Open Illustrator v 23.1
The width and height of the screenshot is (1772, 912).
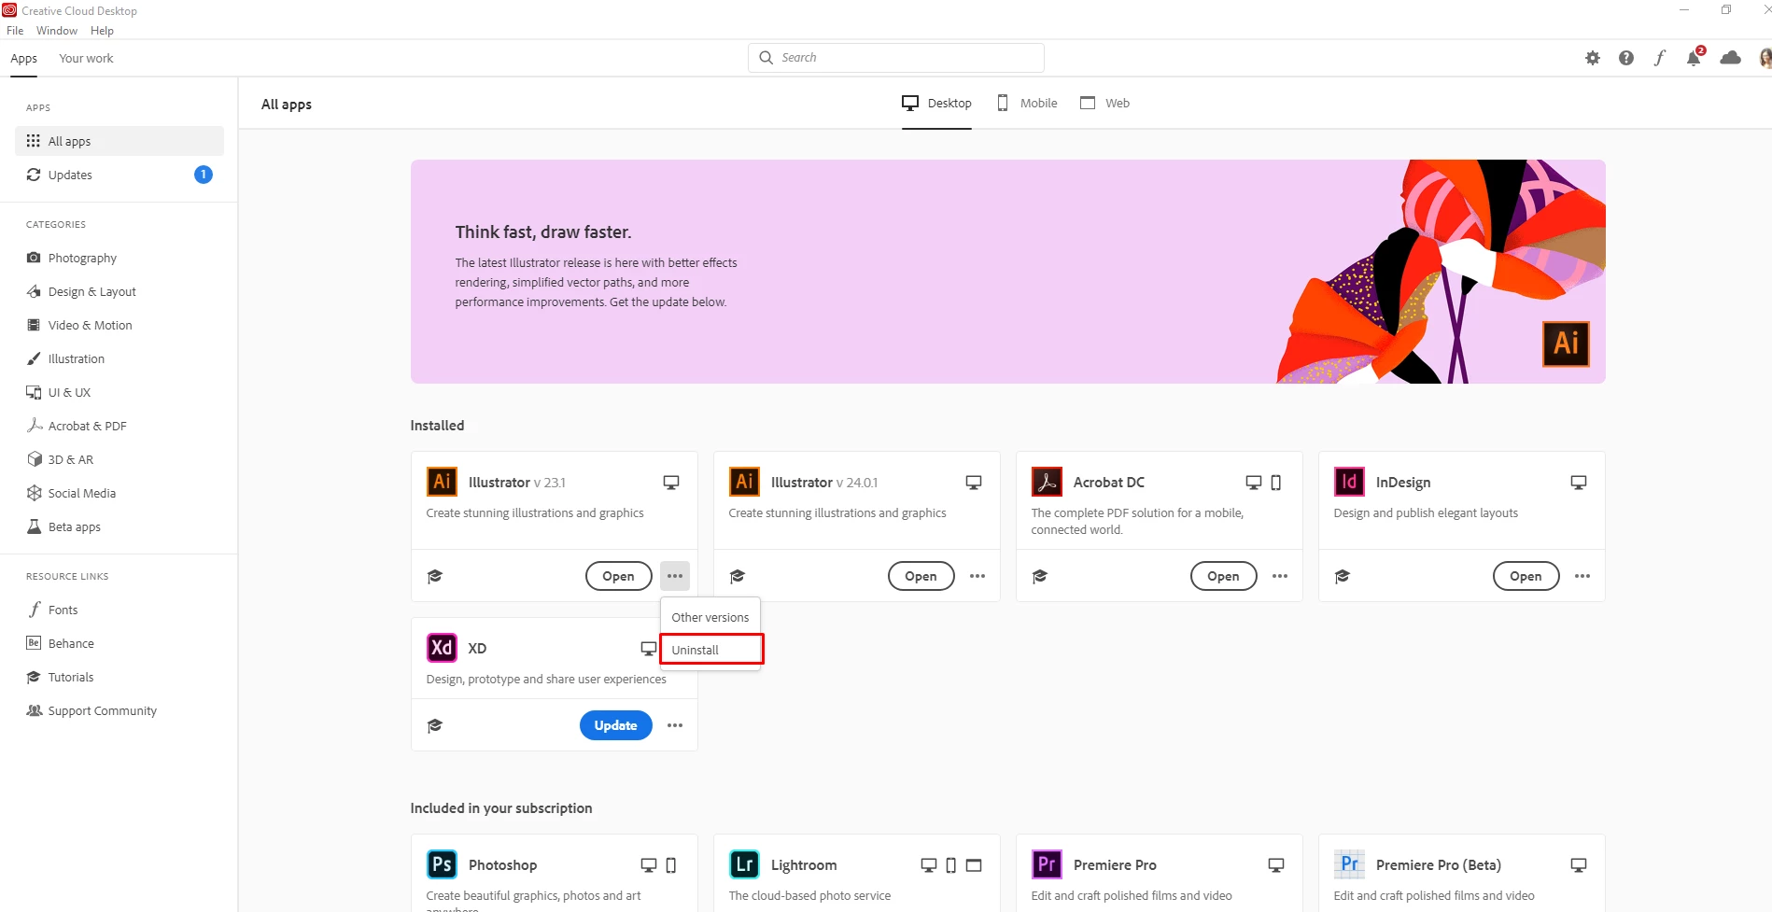(619, 576)
